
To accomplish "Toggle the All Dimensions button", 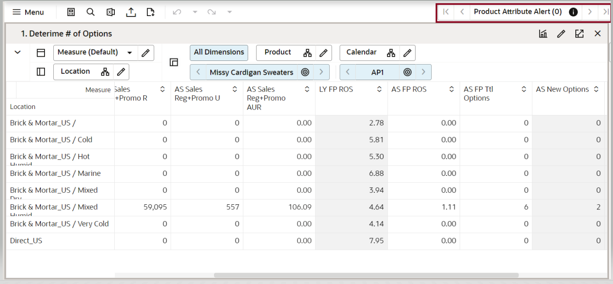I will coord(219,53).
